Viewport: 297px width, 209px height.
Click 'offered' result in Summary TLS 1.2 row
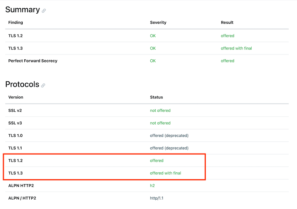pos(228,36)
